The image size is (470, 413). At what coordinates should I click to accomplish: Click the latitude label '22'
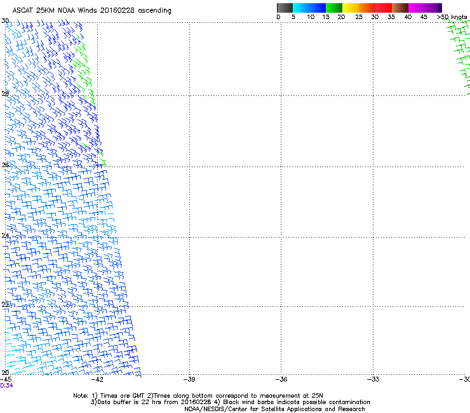tap(5, 304)
